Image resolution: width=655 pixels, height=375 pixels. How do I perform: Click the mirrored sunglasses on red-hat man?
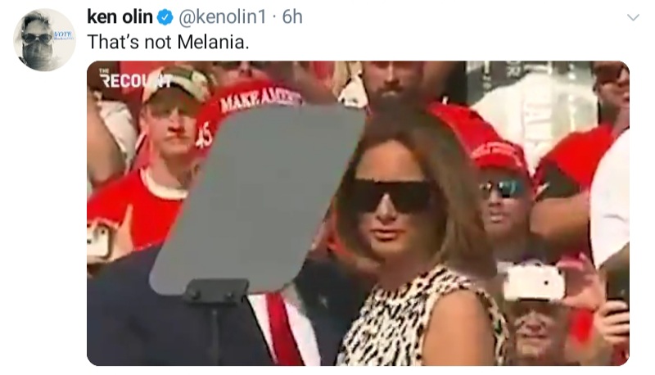coord(502,189)
